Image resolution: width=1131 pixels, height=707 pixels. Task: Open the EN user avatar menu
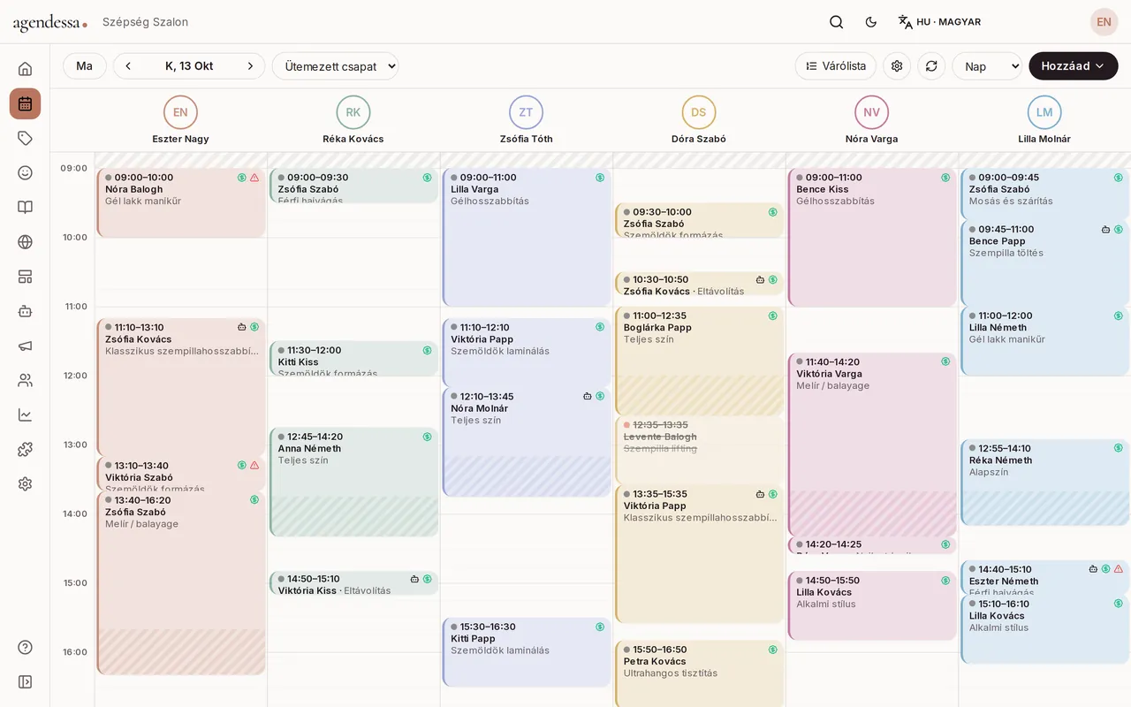1104,22
